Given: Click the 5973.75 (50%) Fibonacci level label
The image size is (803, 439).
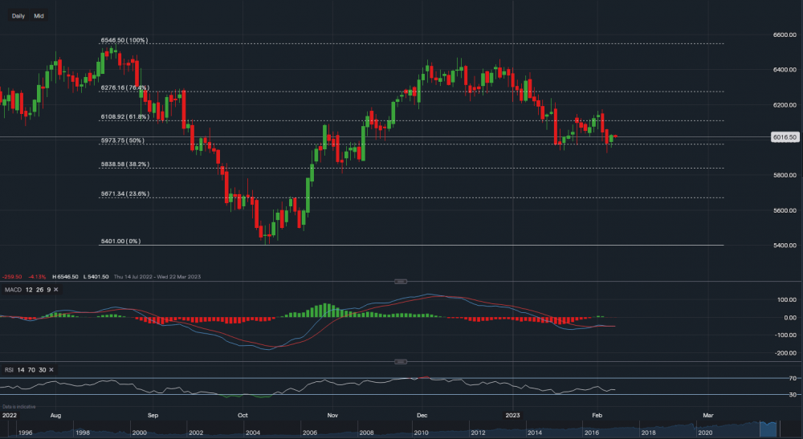Looking at the screenshot, I should [122, 140].
